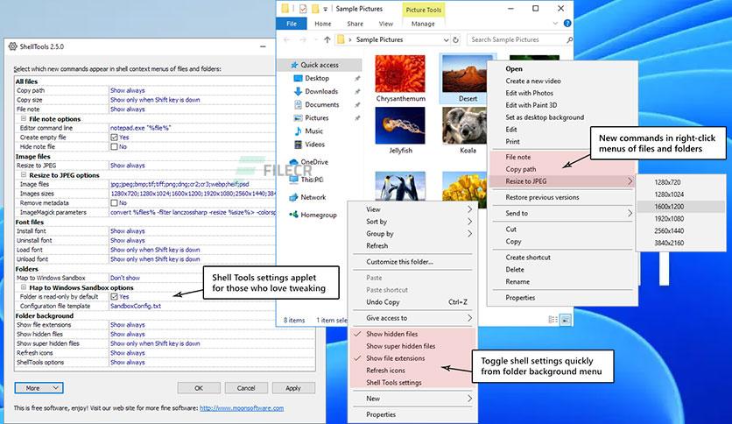Click the Downloads arrow icon in sidebar
This screenshot has height=424, width=732.
pos(298,91)
